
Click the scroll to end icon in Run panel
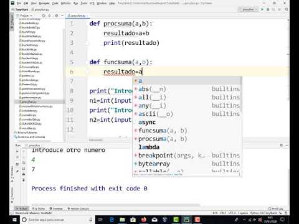click(x=24, y=169)
